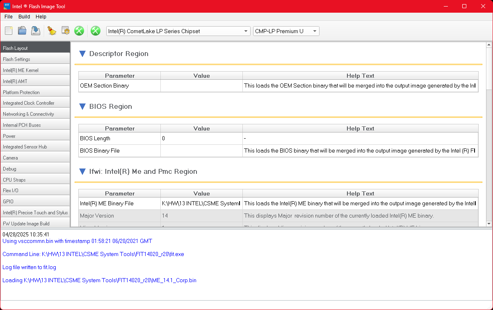Open Networking & Connectivity tab
Image resolution: width=493 pixels, height=310 pixels.
[35, 114]
